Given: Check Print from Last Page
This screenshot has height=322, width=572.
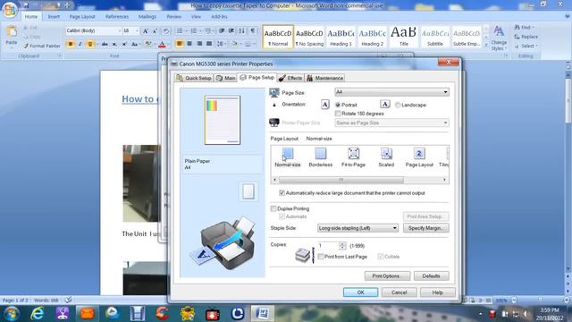Looking at the screenshot, I should (320, 257).
